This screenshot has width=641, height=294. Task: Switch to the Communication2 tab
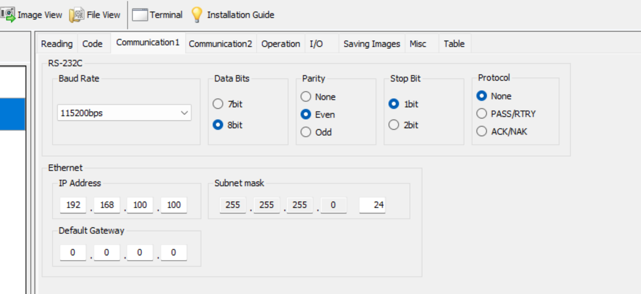point(221,43)
